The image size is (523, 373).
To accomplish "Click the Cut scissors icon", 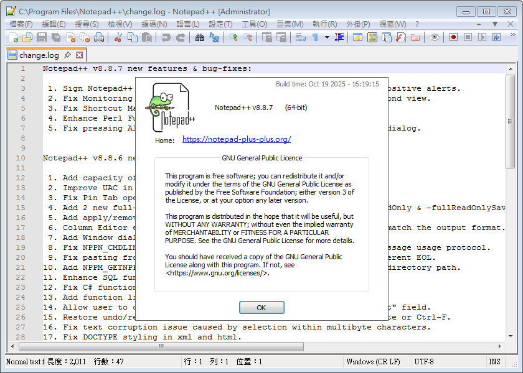I will (x=118, y=37).
